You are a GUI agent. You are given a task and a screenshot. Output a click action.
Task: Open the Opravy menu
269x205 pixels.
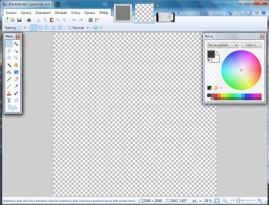(90, 13)
